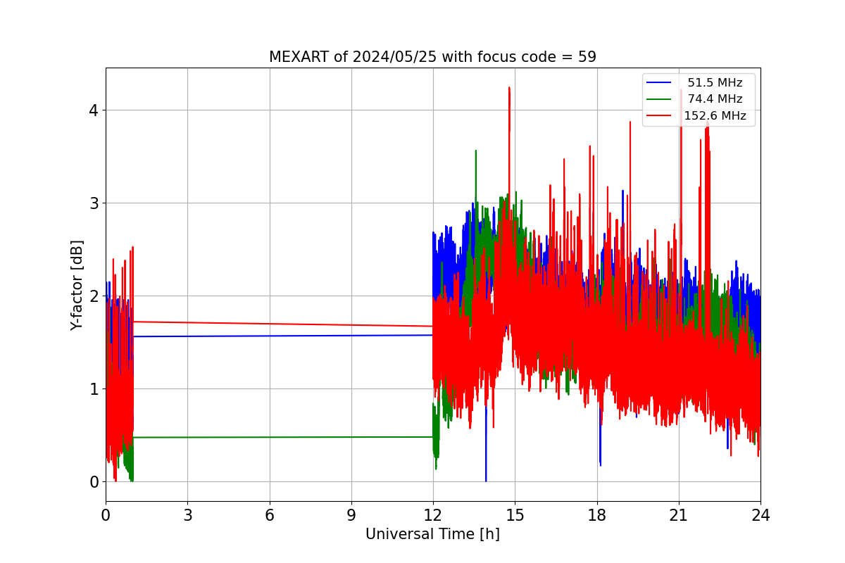Click the Y-factor [dB] axis label

point(77,285)
